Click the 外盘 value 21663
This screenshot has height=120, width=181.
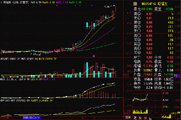tap(148, 75)
